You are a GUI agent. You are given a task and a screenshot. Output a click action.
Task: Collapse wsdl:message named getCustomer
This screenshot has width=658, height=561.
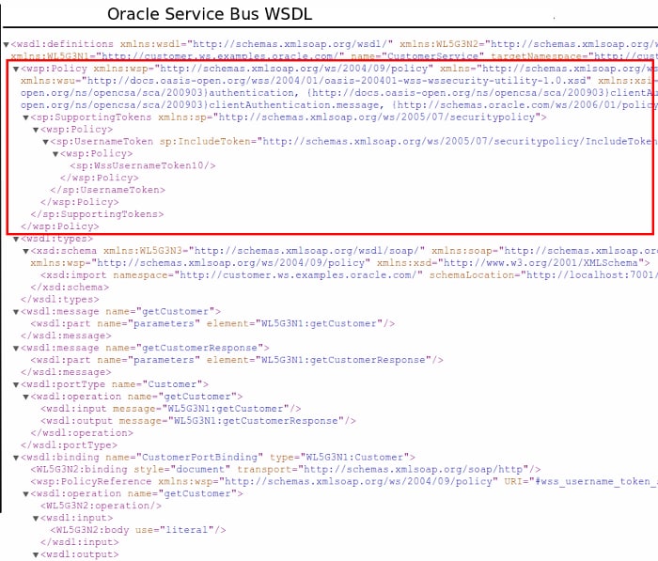click(x=16, y=312)
